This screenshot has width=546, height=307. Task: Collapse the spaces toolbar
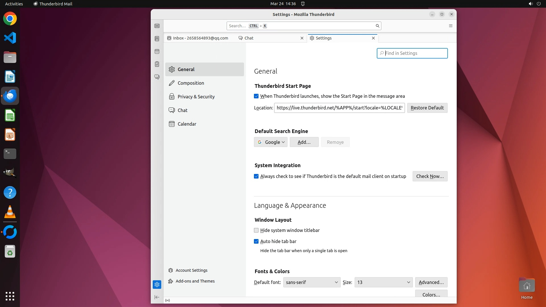[x=157, y=297]
